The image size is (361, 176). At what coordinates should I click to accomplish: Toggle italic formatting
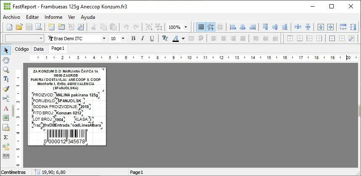[x=143, y=38]
